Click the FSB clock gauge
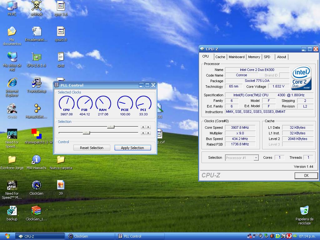This screenshot has width=320, height=240. point(85,104)
